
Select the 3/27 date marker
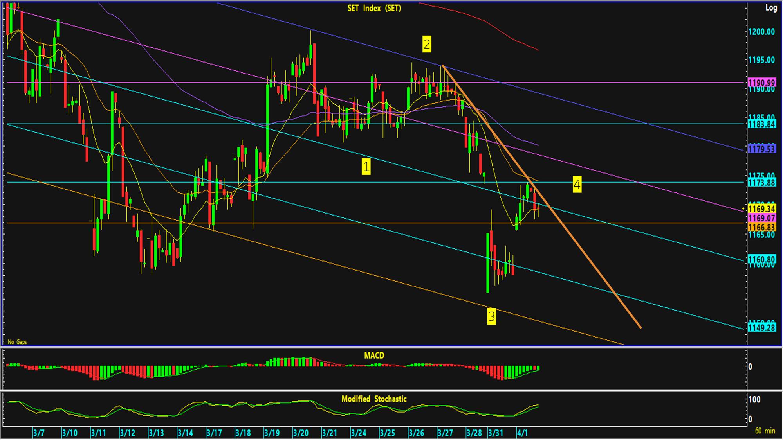[x=446, y=433]
